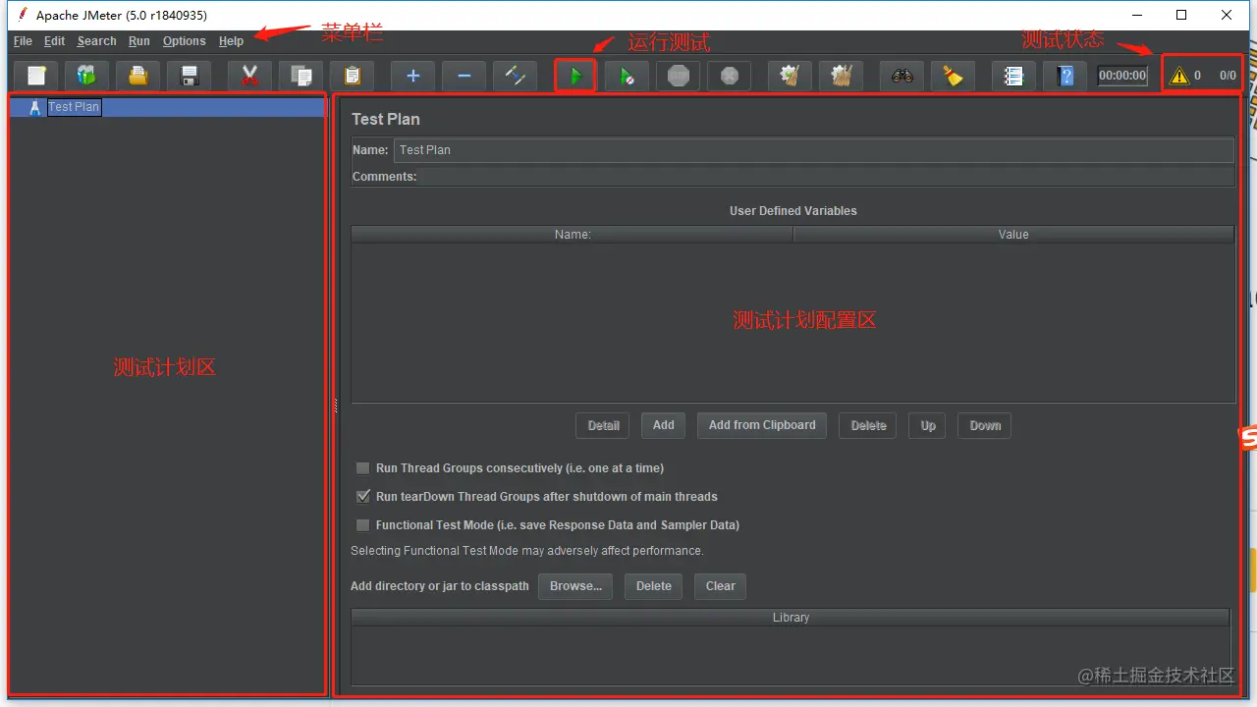Click the Toggle enable/disable icon
Viewport: 1257px width, 707px height.
pyautogui.click(x=515, y=76)
